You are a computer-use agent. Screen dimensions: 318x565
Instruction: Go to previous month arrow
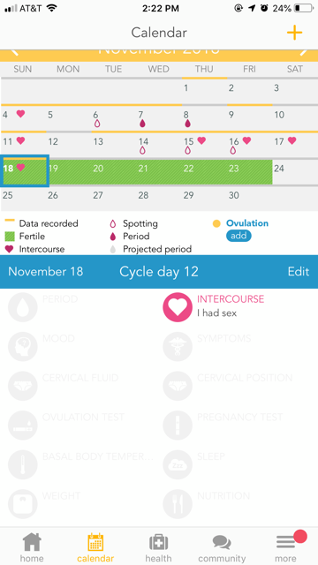(14, 52)
